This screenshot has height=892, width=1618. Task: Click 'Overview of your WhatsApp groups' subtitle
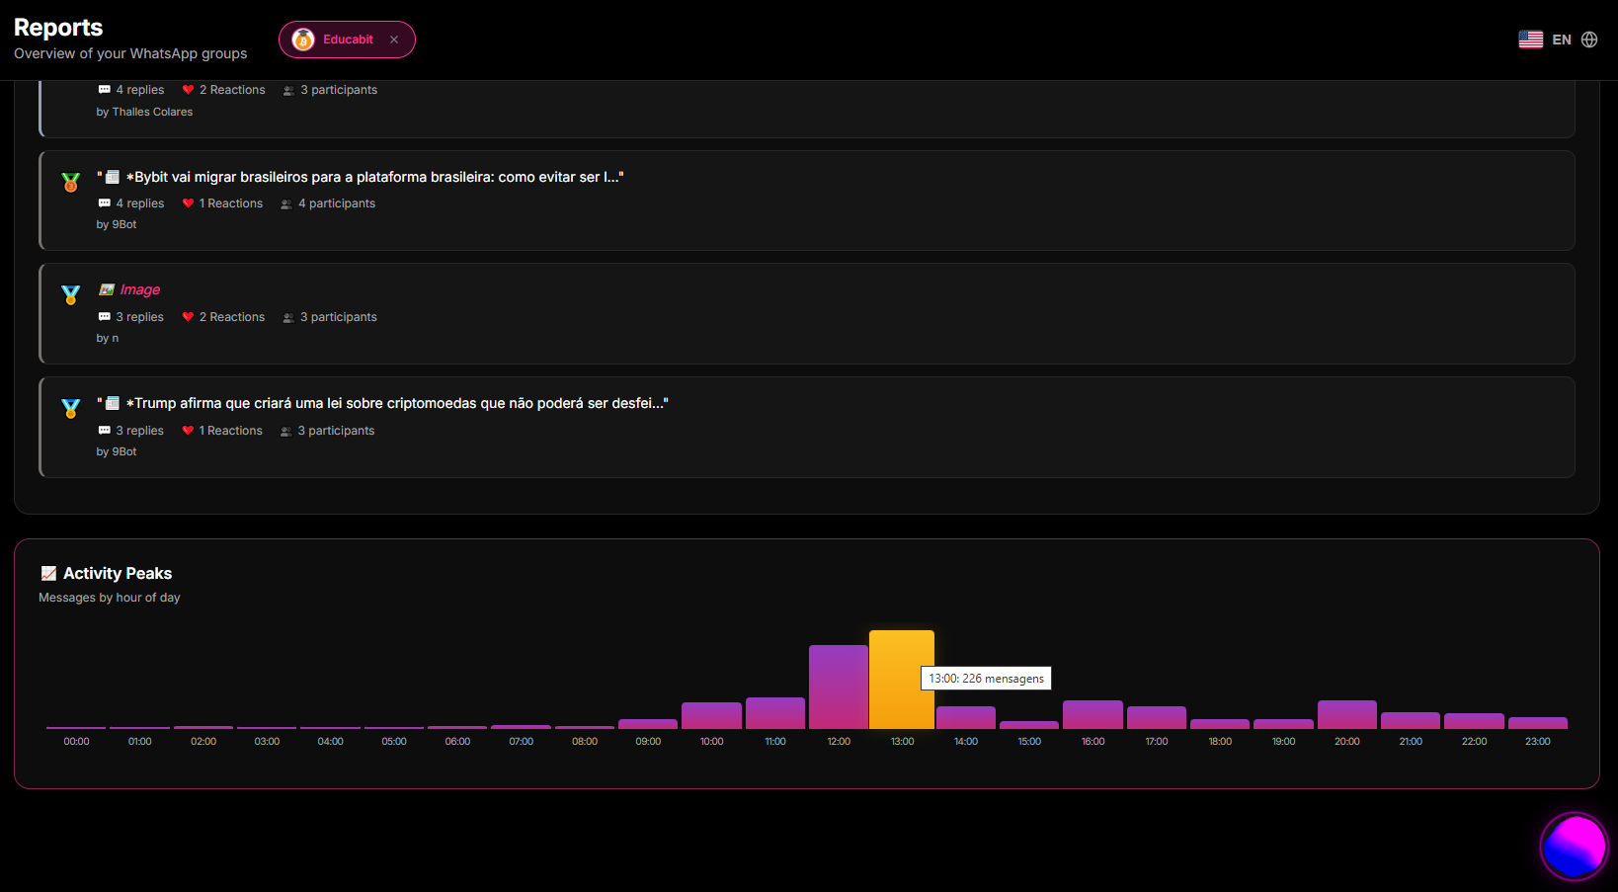coord(130,53)
